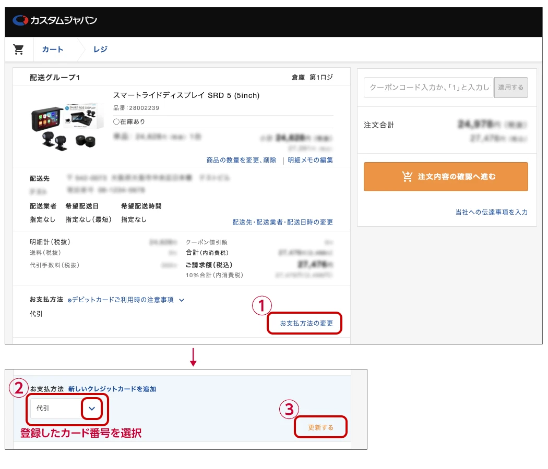Click お支払方法の変更 link
Screen dimensions: 548x469
[x=306, y=323]
